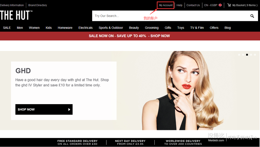Click the GHD heading in the banner
The width and height of the screenshot is (260, 147).
[x=23, y=71]
